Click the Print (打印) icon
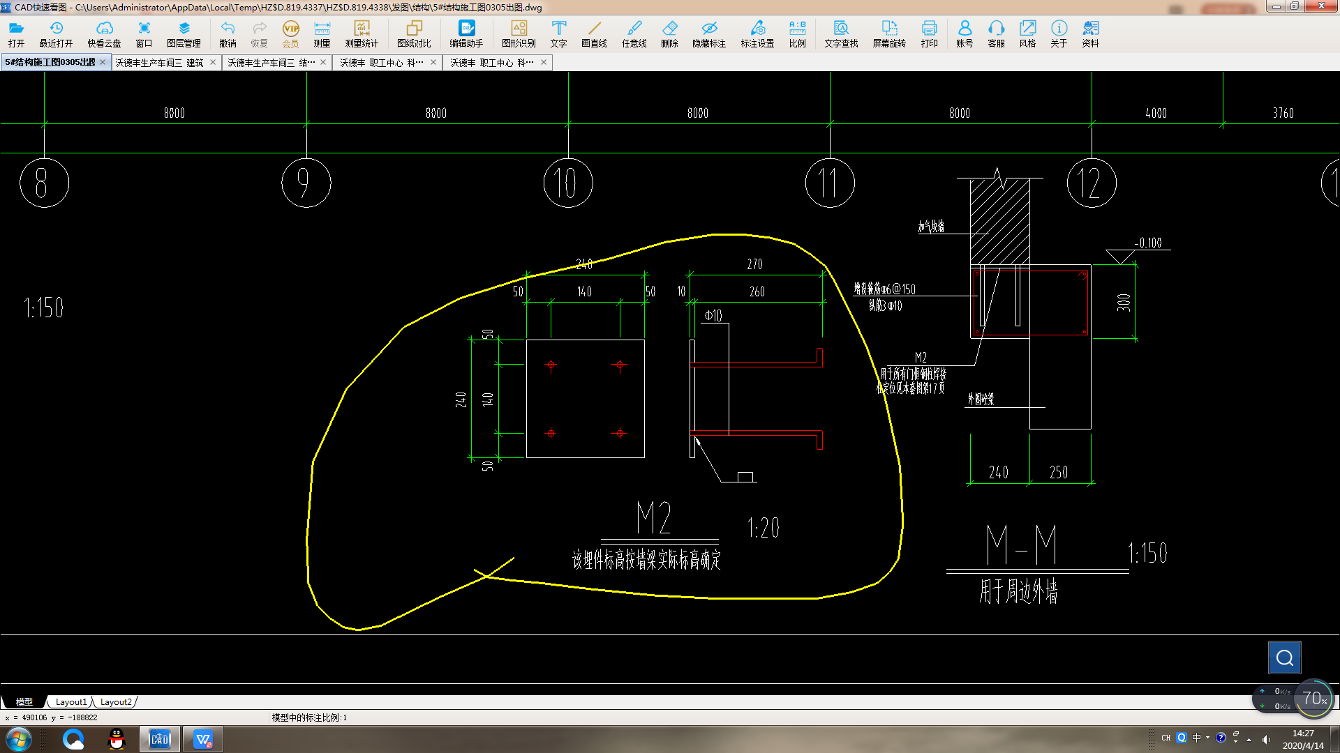This screenshot has height=753, width=1340. pos(929,33)
